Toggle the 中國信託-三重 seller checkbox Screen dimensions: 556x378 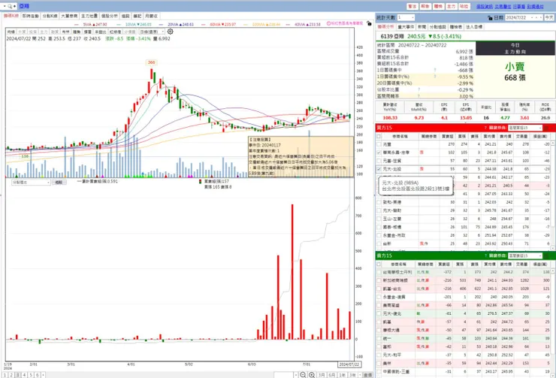coord(379,371)
